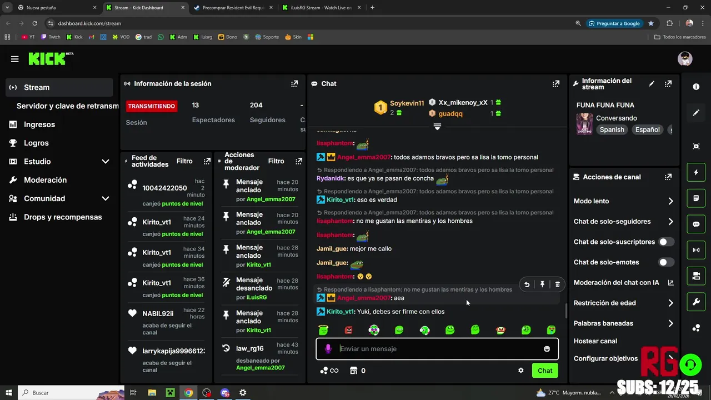
Task: Open the hamburger menu beside Kick logo
Action: point(15,59)
